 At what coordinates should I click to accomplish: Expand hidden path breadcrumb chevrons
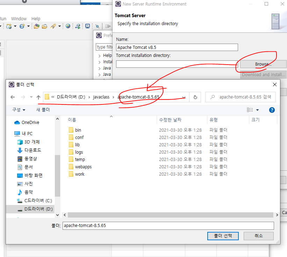point(53,97)
